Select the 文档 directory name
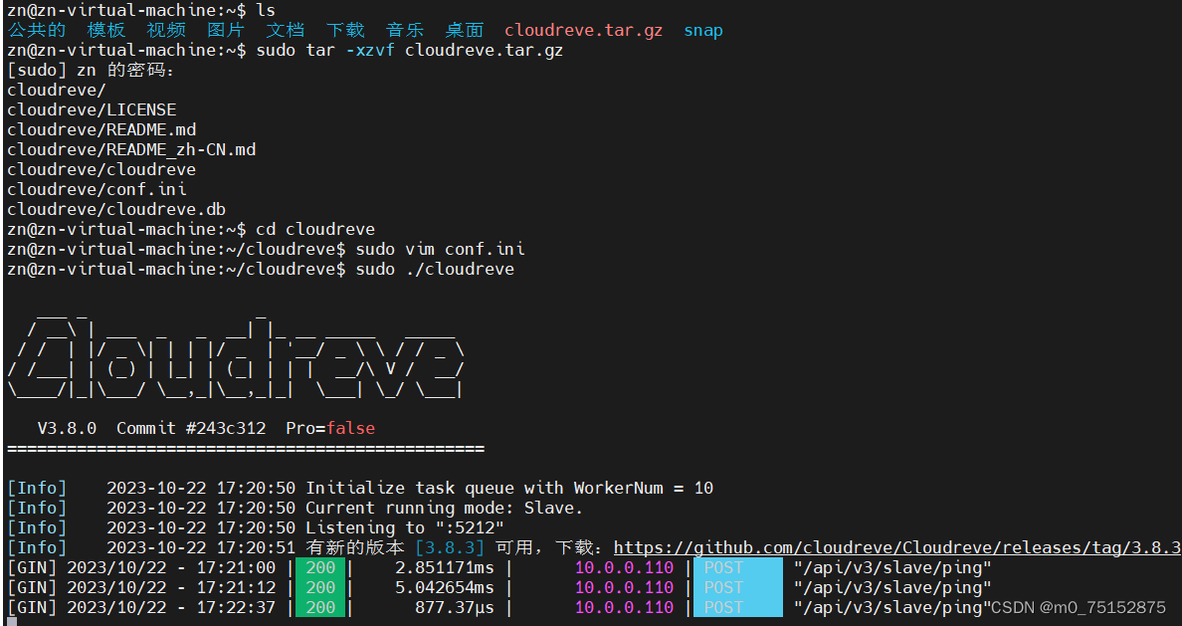Screen dimensions: 1182x626 click(x=286, y=30)
